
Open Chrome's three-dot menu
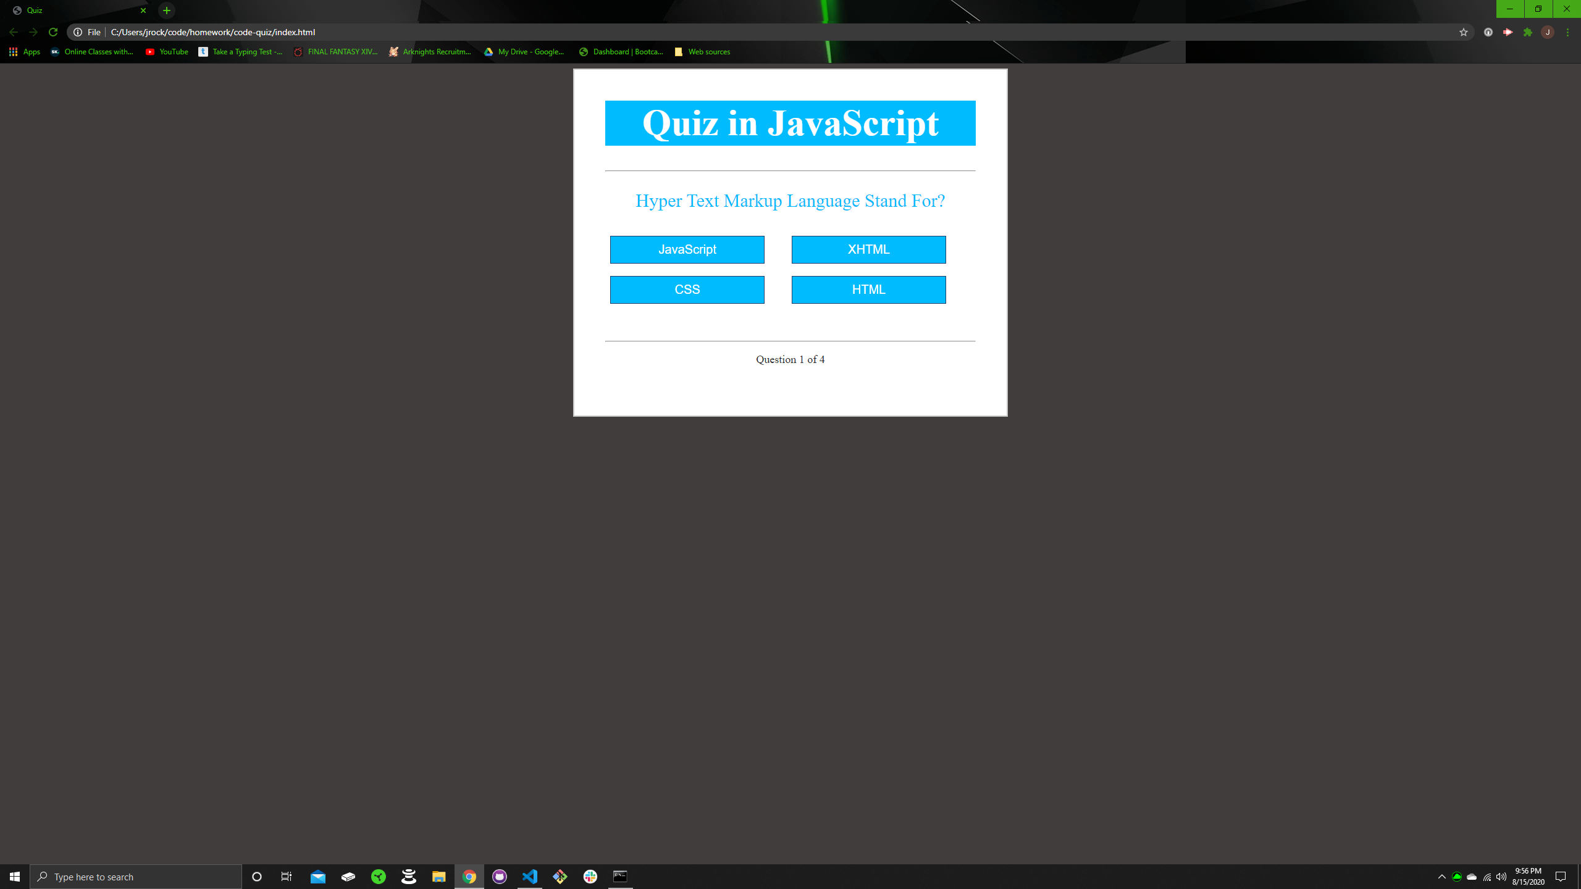pyautogui.click(x=1567, y=32)
